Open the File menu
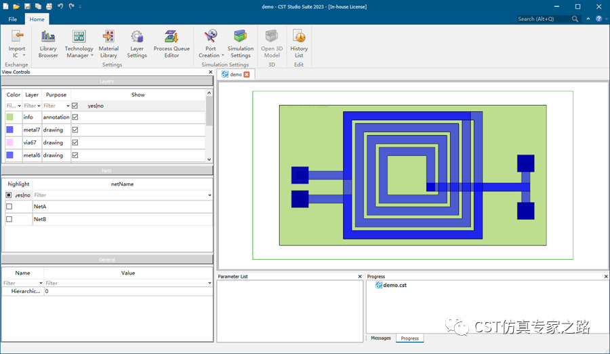The width and height of the screenshot is (610, 354). point(12,19)
